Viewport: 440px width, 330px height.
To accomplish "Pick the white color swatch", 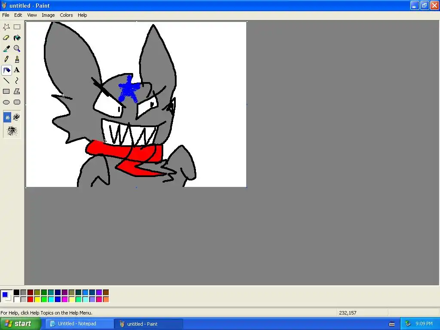I will coord(17,299).
